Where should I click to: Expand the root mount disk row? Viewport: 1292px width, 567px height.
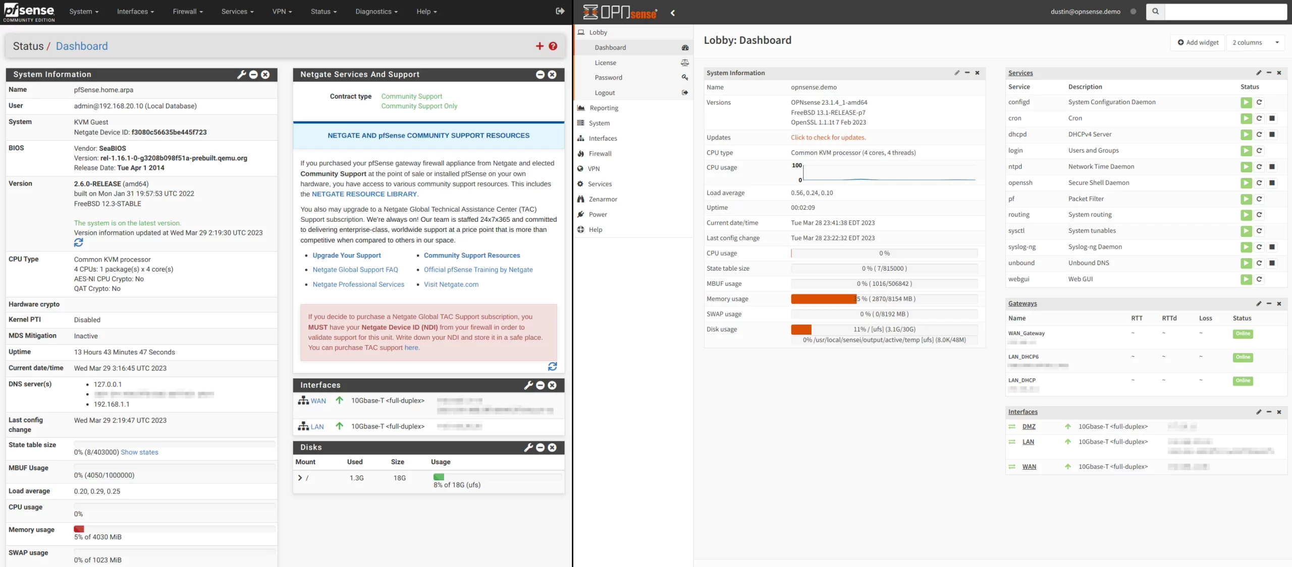click(x=300, y=478)
